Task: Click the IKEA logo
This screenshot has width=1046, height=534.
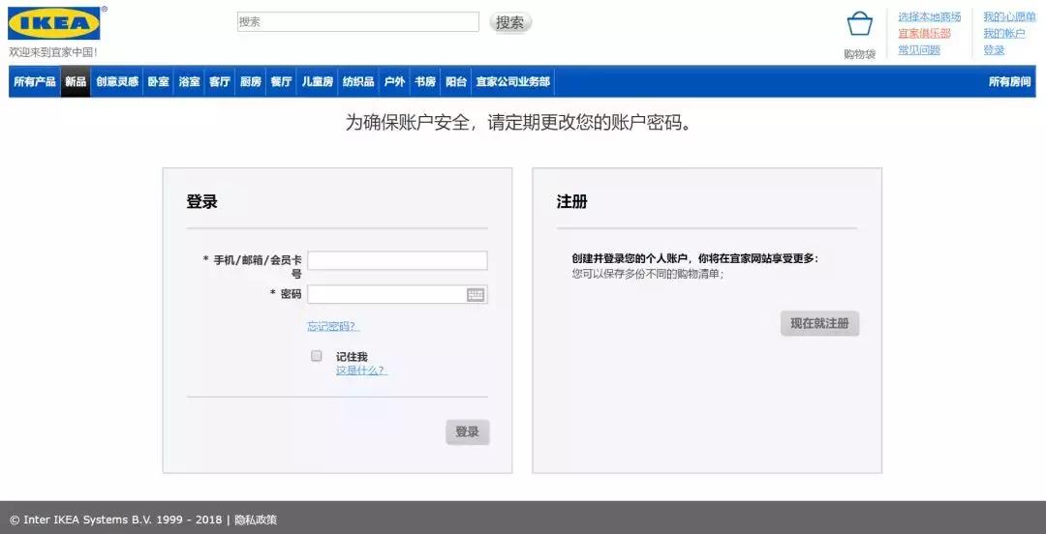Action: coord(54,23)
